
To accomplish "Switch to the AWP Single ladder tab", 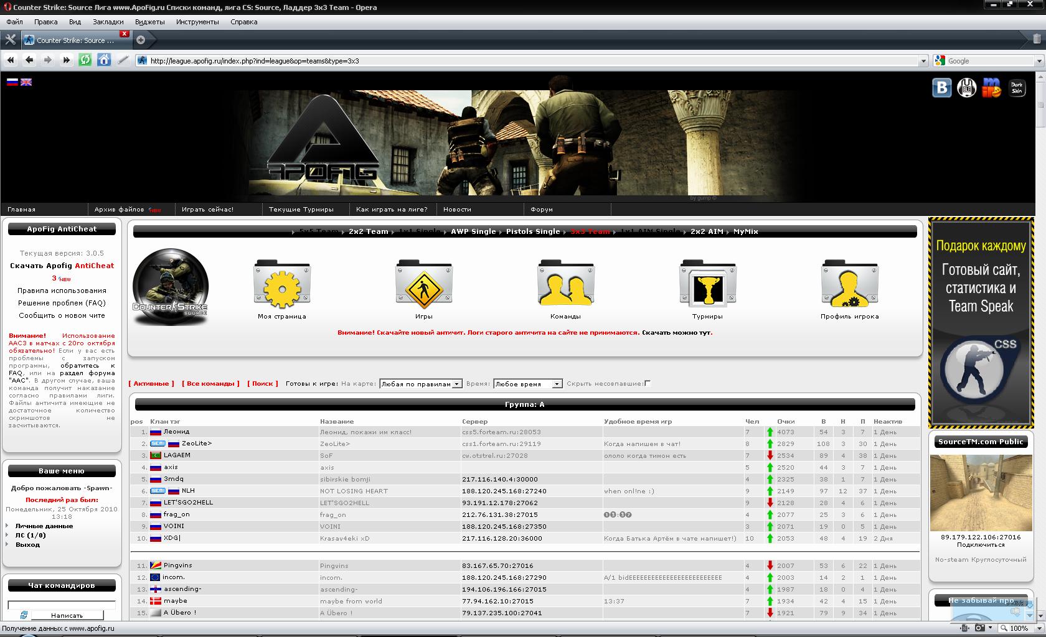I will click(473, 231).
